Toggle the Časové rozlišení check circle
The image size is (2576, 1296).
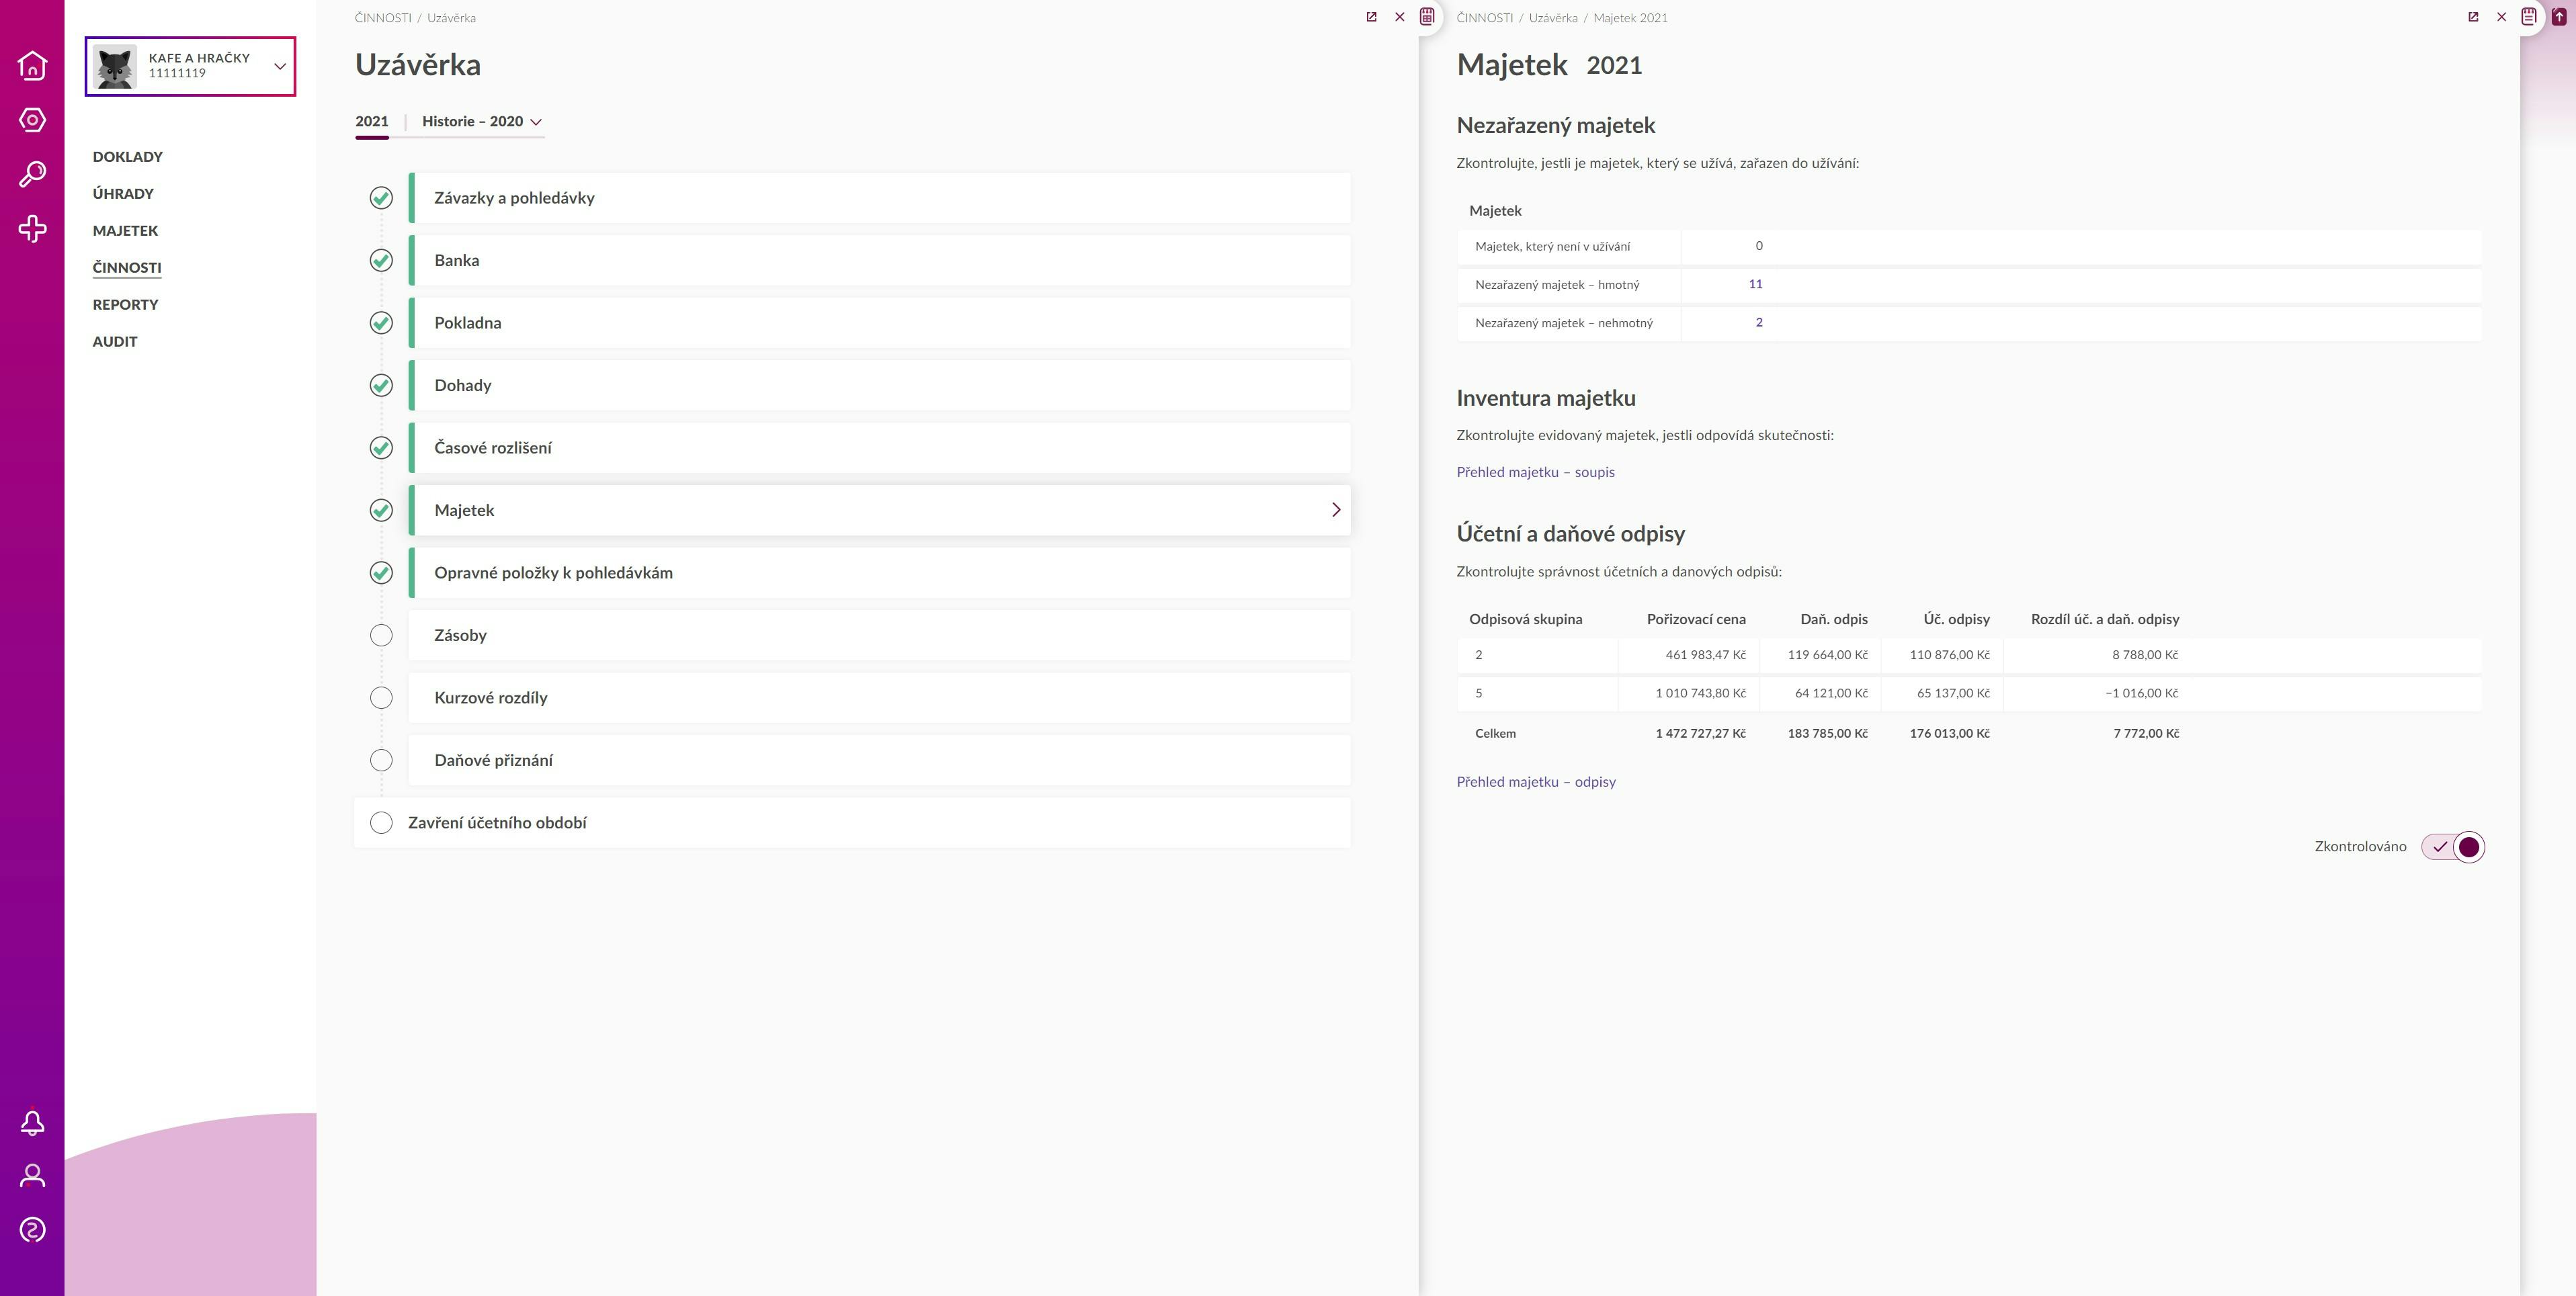click(x=381, y=448)
